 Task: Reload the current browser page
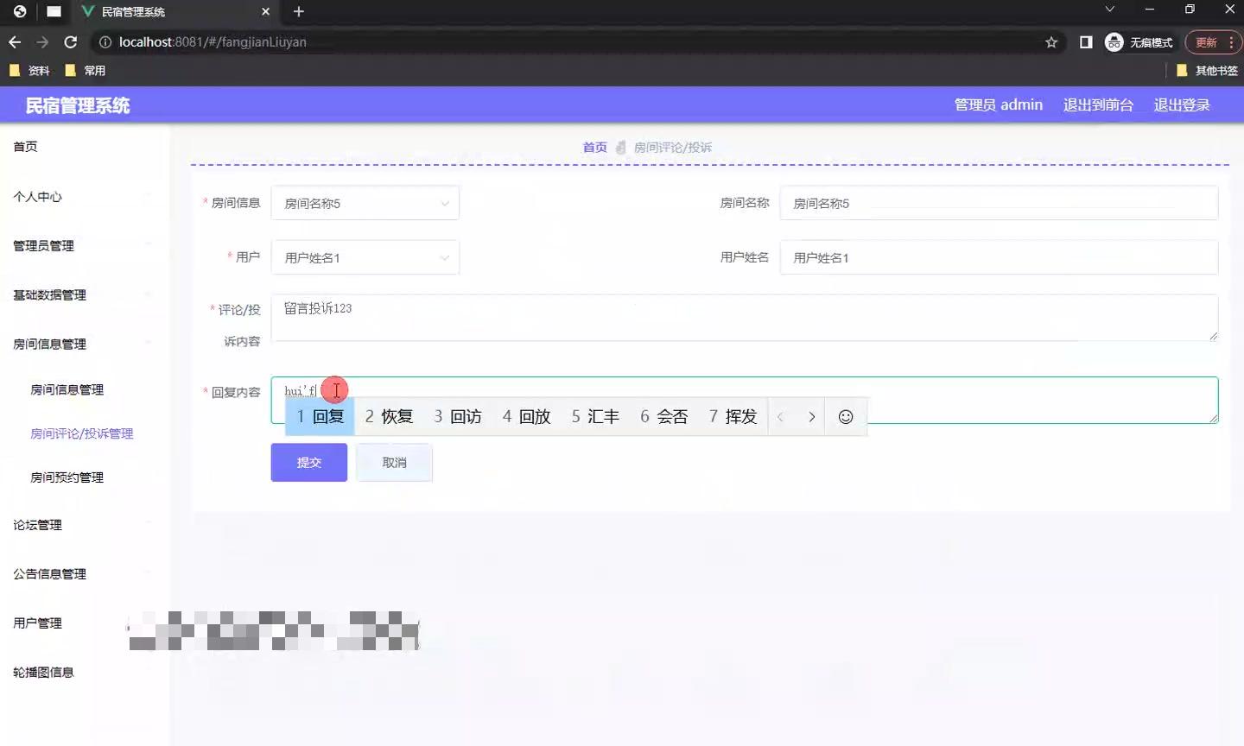click(x=71, y=41)
